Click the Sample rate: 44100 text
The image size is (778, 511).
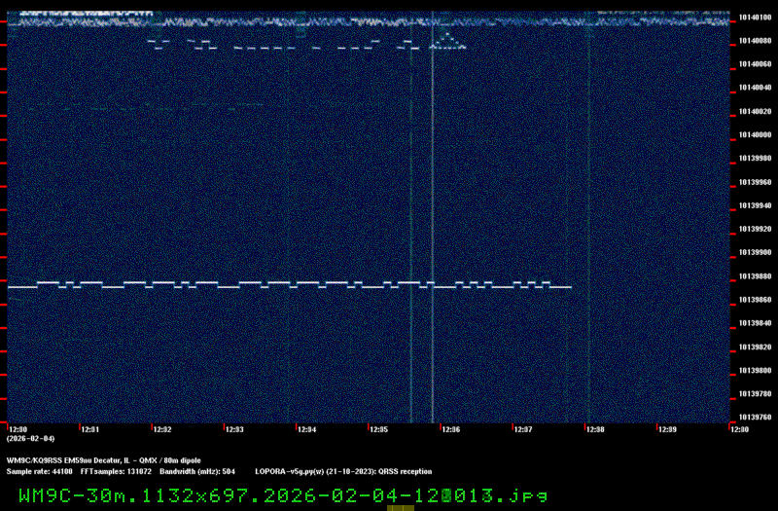[39, 471]
